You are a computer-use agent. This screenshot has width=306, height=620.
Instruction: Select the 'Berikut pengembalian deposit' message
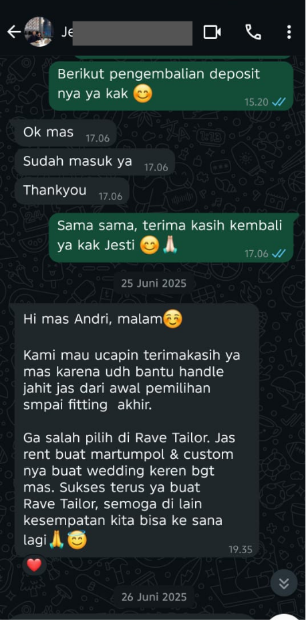[x=171, y=86]
